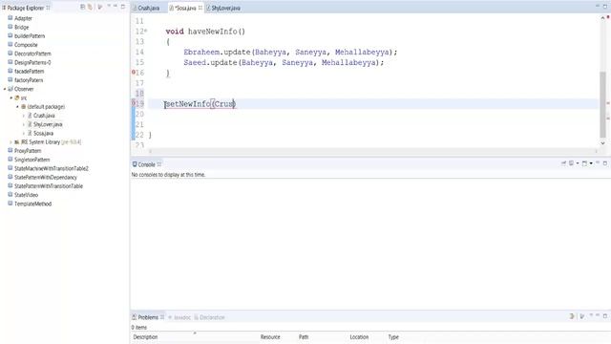Click the default package icon
This screenshot has width=611, height=344.
[23, 106]
